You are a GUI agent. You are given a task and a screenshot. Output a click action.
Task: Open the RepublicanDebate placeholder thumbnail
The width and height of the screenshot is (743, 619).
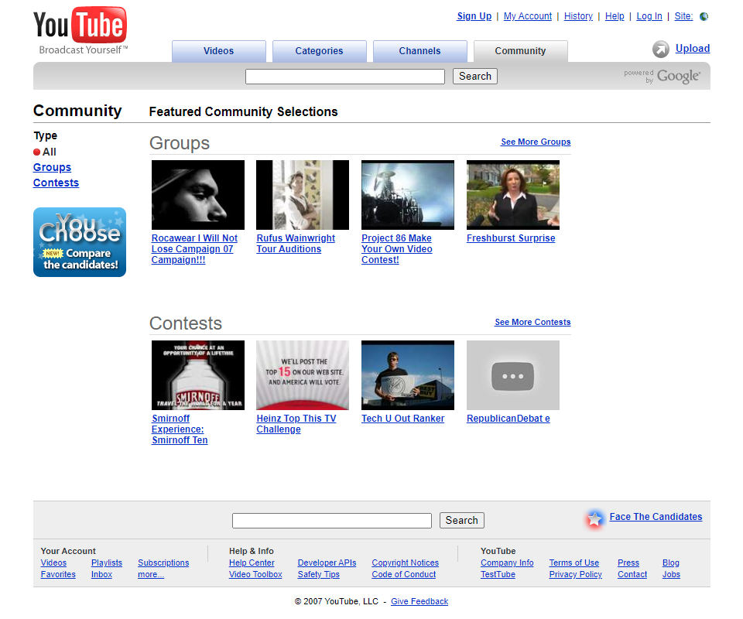coord(512,375)
